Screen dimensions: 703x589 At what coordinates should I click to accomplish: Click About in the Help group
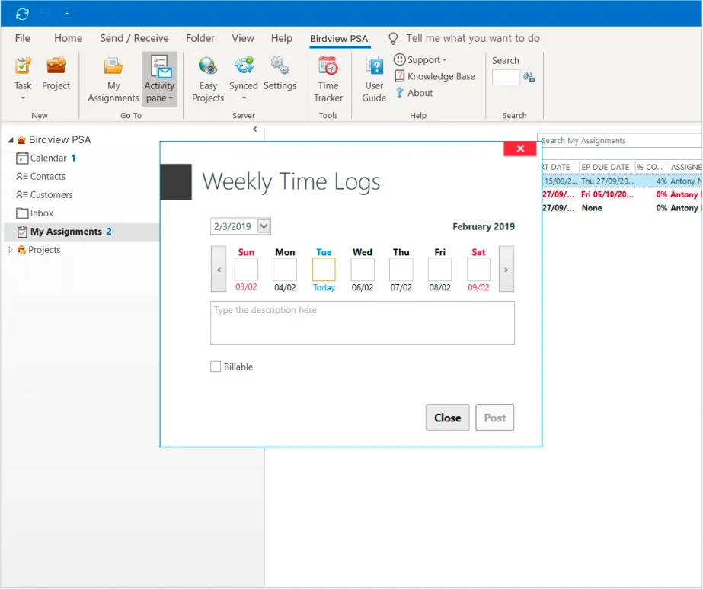pos(414,93)
